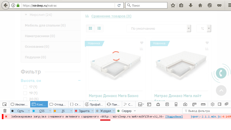Viewport: 231px width, 130px height.
Task: Open the browser hamburger menu
Action: click(x=229, y=6)
